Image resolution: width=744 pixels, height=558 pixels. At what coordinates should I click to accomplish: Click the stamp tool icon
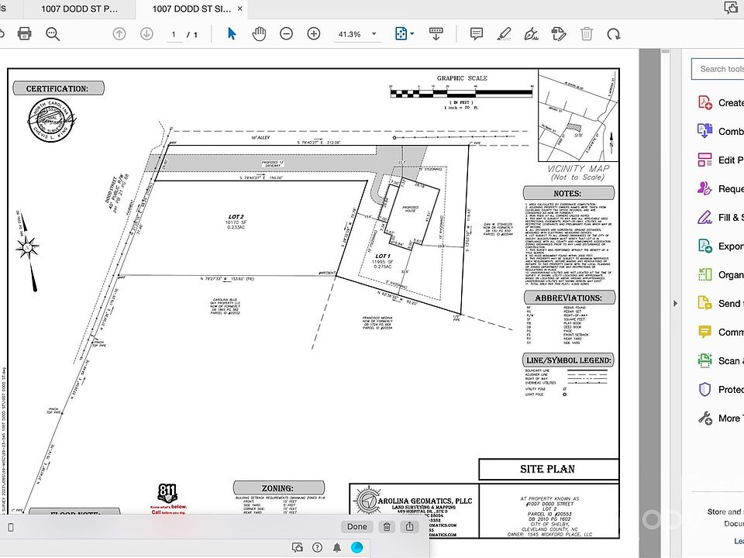[x=559, y=33]
